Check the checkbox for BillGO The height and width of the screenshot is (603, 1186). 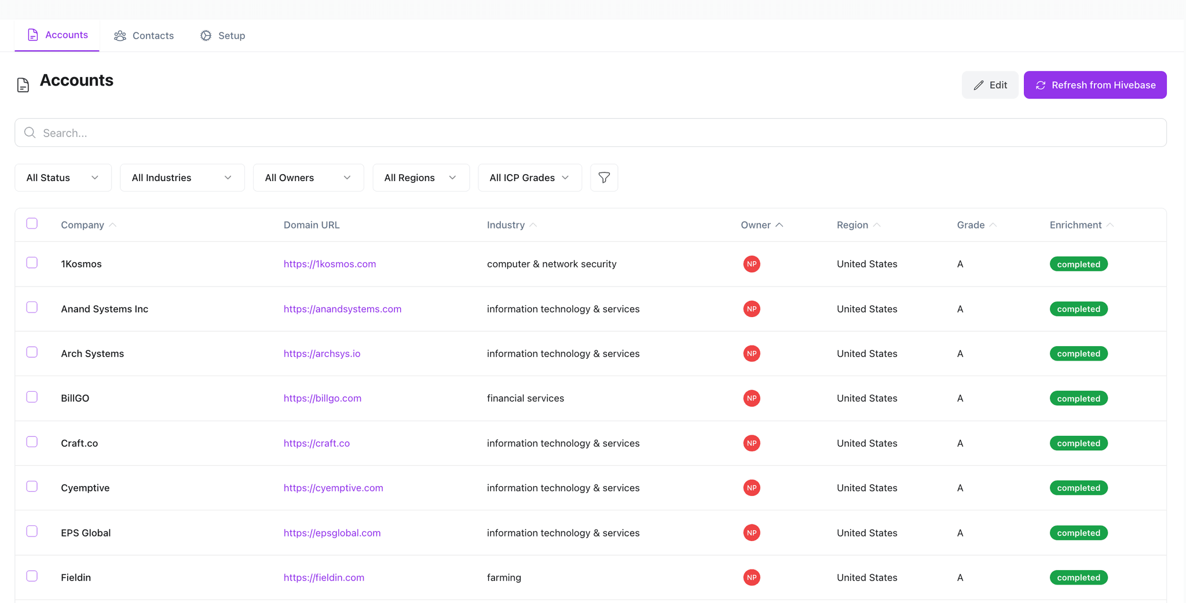32,397
